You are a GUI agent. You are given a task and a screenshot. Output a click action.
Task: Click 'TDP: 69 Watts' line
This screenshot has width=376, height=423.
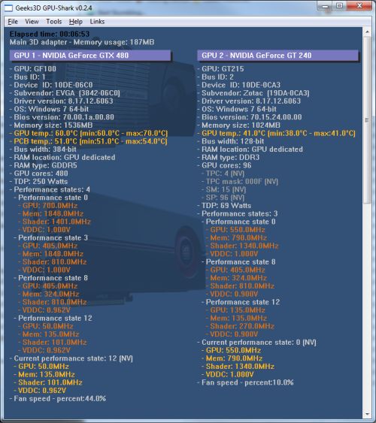pyautogui.click(x=224, y=206)
